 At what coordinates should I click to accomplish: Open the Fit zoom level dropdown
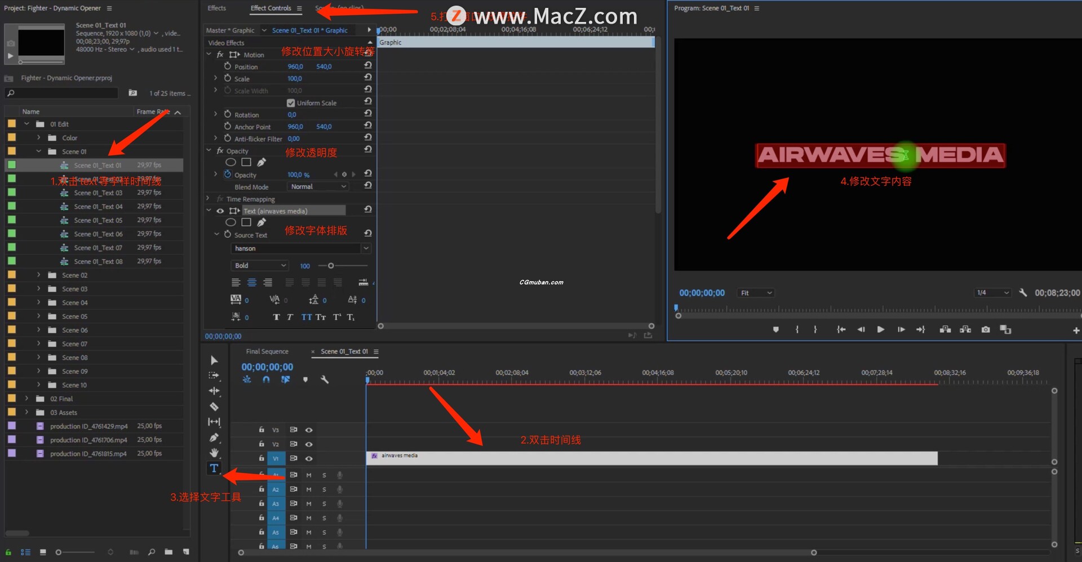tap(756, 293)
